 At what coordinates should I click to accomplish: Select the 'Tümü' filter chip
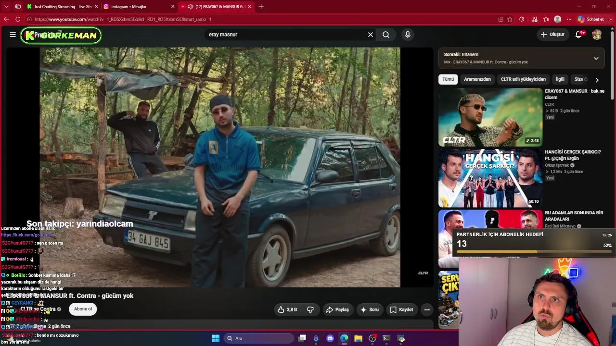448,79
